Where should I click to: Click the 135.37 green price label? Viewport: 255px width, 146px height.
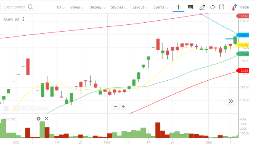pos(243,54)
